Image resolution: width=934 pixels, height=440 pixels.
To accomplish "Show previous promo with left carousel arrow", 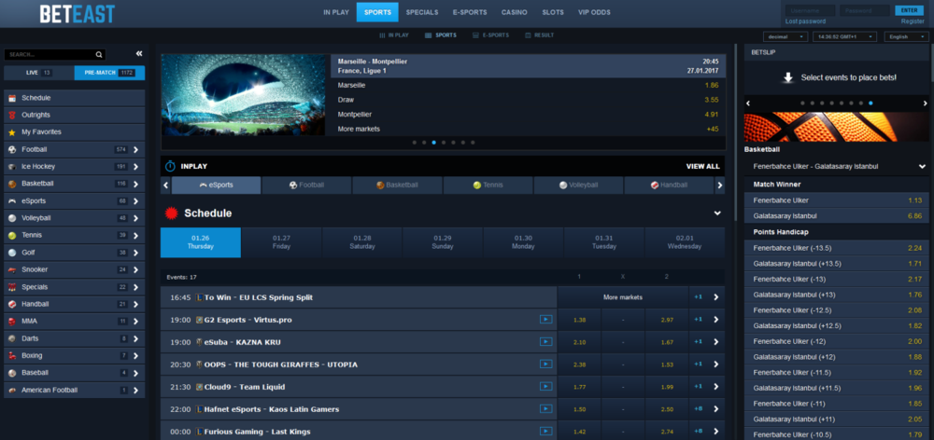I will (x=748, y=103).
